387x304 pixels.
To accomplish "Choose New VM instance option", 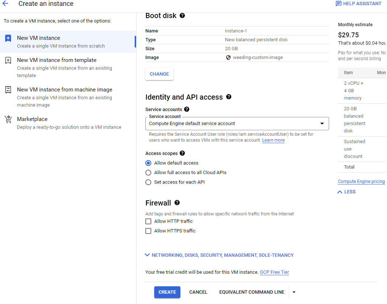I will [x=68, y=42].
